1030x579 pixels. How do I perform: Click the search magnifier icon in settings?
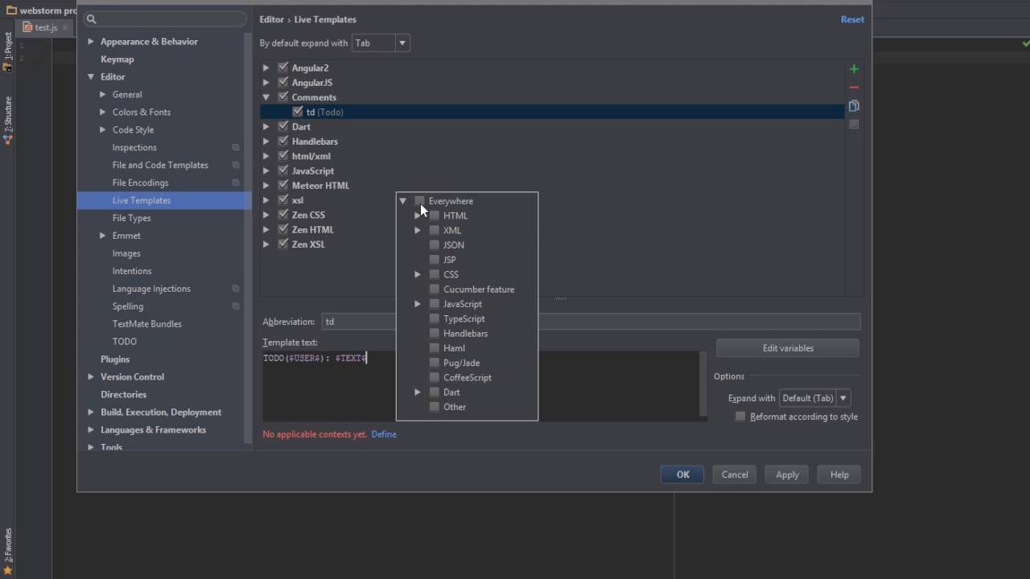click(x=91, y=19)
